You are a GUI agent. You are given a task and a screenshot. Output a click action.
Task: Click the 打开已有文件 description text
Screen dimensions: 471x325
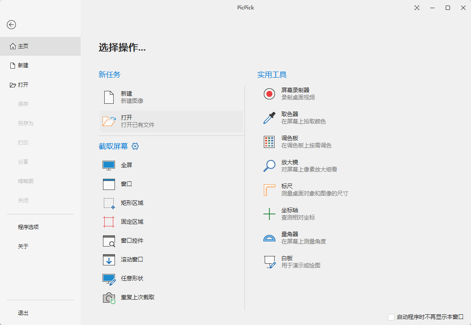(138, 125)
